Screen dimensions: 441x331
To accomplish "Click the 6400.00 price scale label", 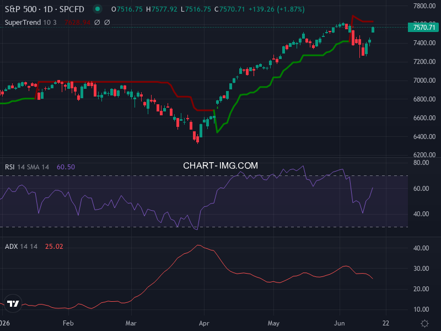I will coord(424,137).
